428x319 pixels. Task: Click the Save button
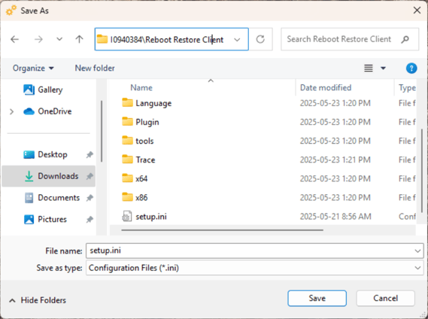pyautogui.click(x=317, y=298)
